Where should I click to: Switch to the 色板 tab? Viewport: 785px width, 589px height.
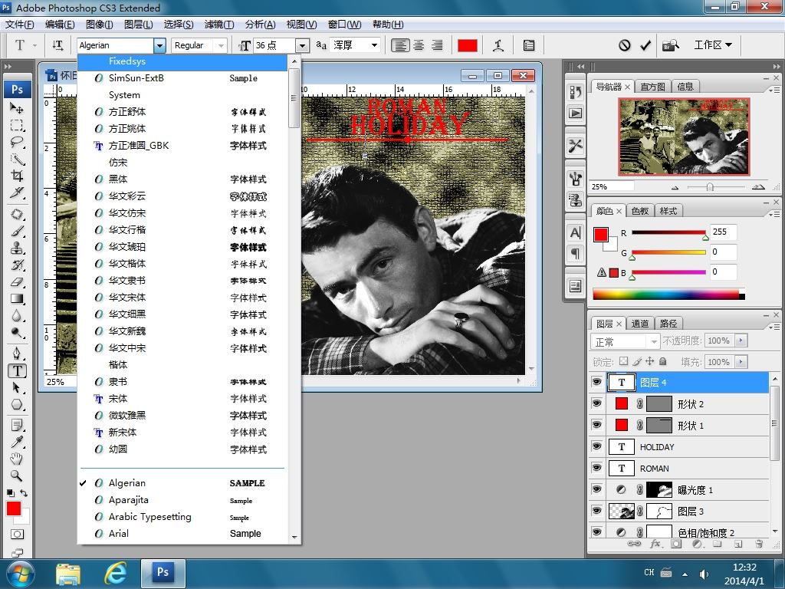(x=640, y=211)
